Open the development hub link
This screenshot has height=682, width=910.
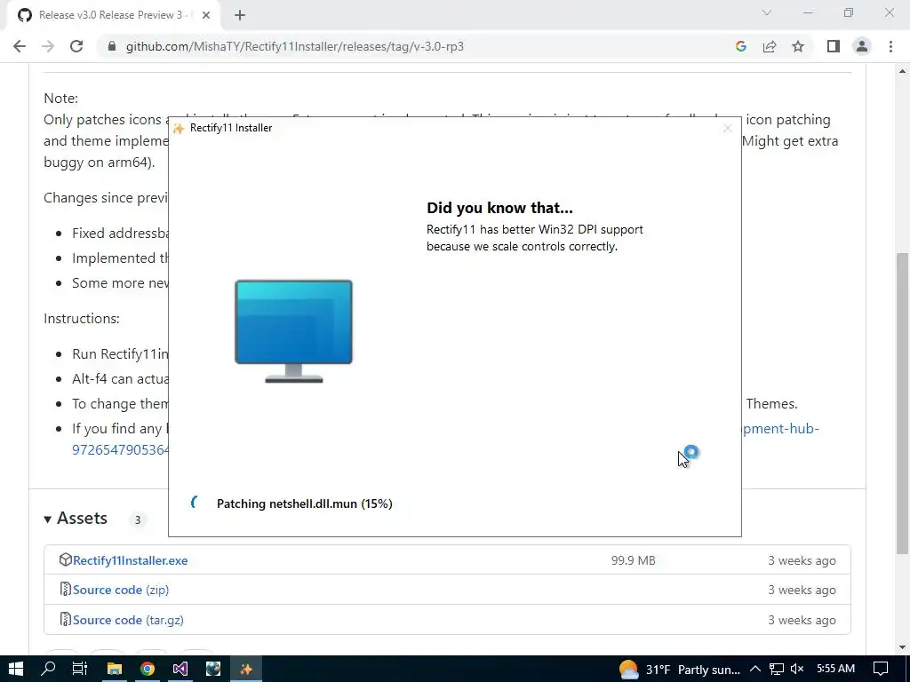[x=781, y=429]
